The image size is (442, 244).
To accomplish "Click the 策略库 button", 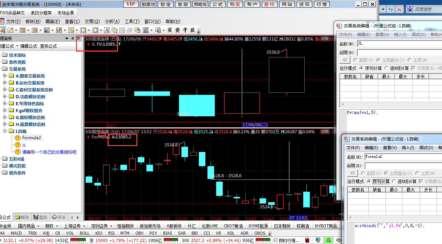I will coord(200,4).
